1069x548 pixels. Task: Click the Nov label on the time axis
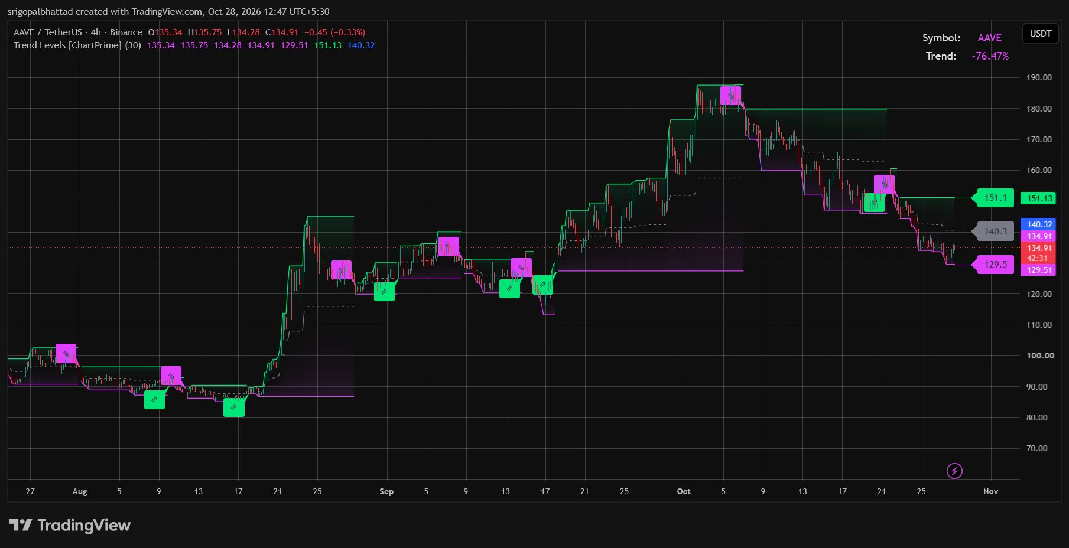click(991, 491)
